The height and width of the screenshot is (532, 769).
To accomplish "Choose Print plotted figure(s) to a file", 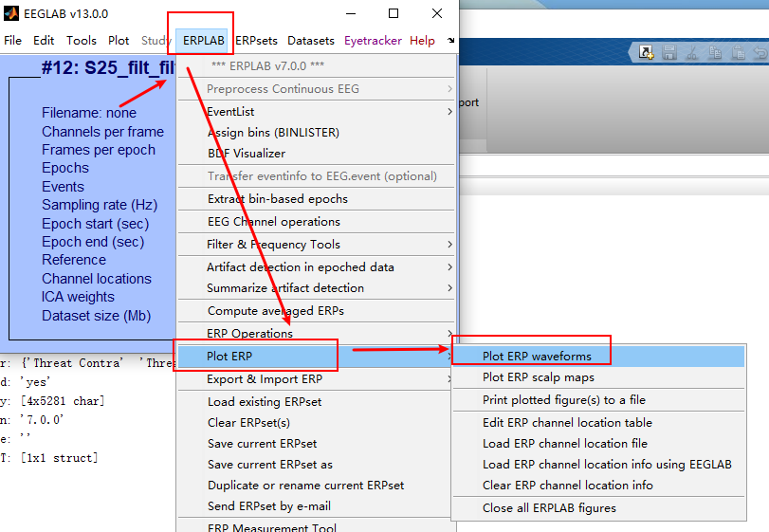I will (598, 400).
